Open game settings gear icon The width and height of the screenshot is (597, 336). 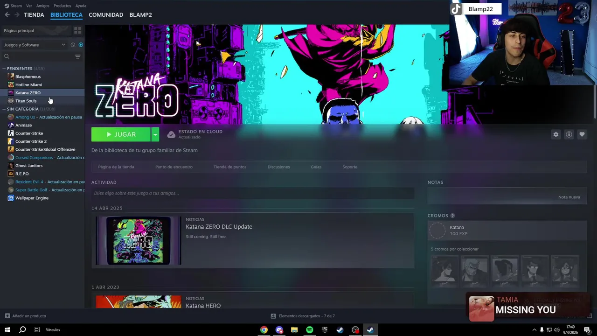coord(555,134)
